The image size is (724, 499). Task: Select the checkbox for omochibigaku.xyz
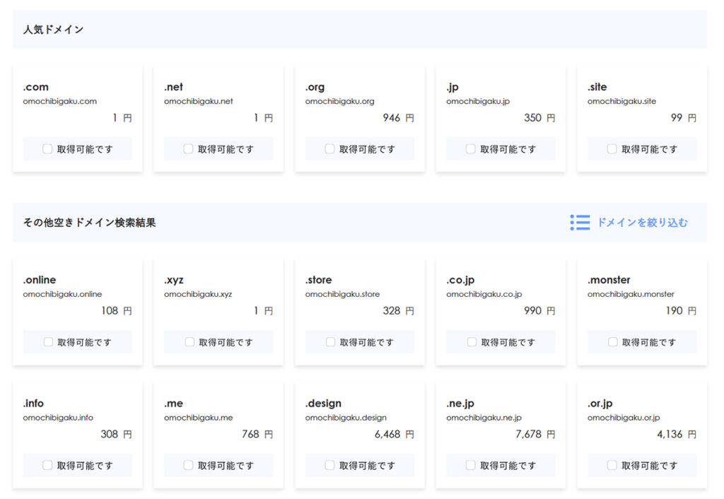click(189, 342)
